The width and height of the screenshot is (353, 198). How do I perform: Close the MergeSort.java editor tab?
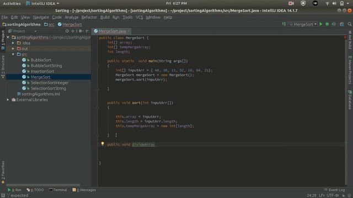129,31
